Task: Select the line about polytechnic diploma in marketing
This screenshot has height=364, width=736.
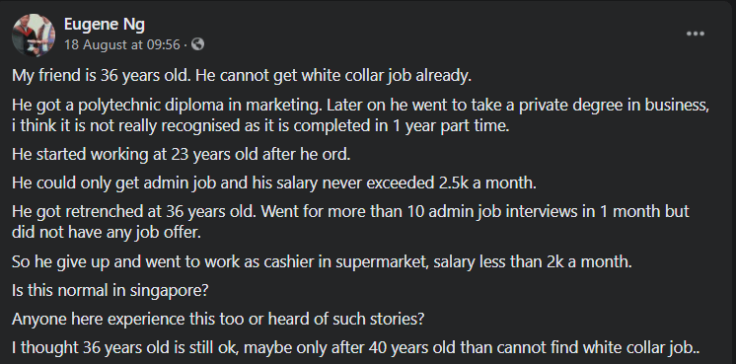Action: click(x=360, y=106)
